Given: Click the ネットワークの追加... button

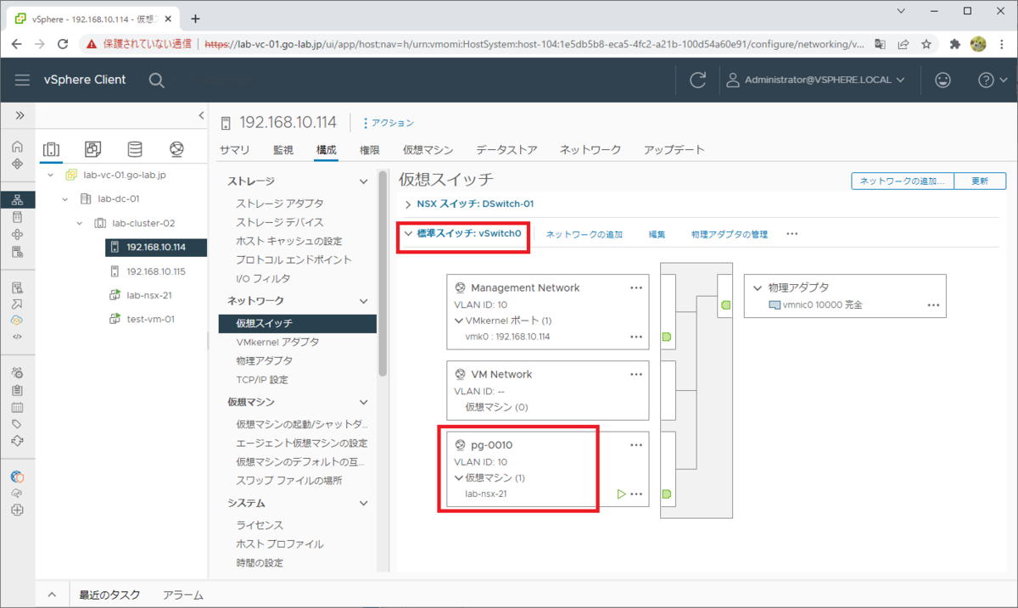Looking at the screenshot, I should 903,181.
